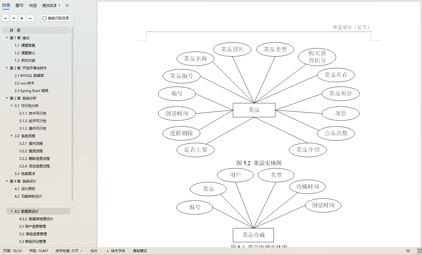The image size is (422, 255).
Task: Click the 字数: 10467 word count
Action: click(x=39, y=251)
